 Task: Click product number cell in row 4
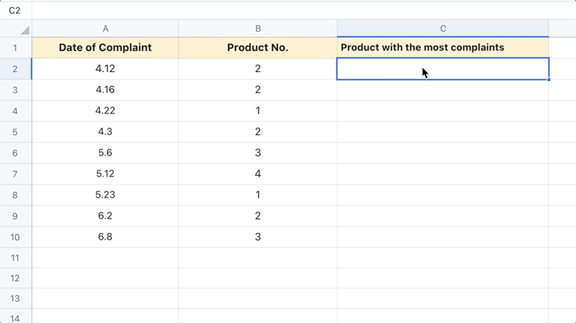[x=258, y=110]
